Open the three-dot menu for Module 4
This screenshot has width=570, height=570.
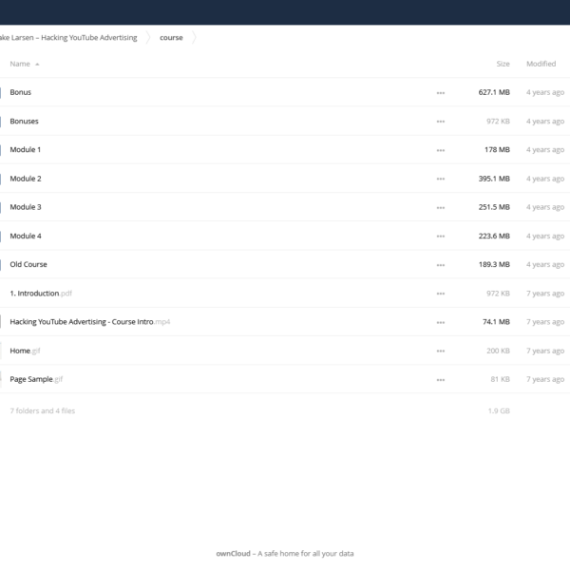441,237
